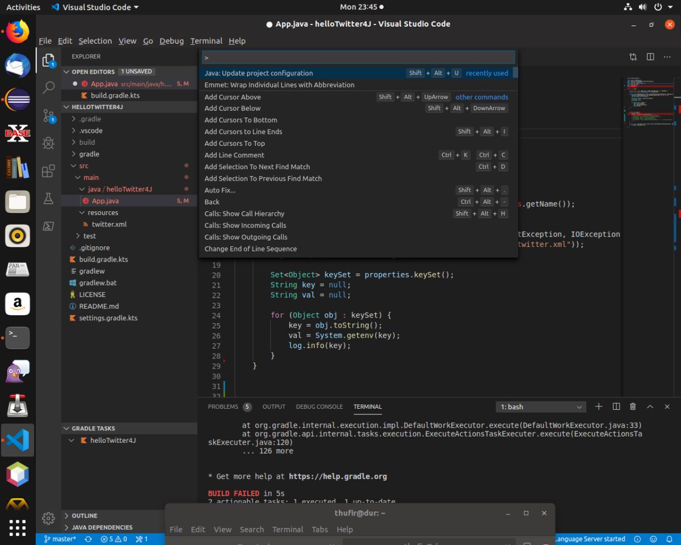This screenshot has width=681, height=545.
Task: Open the terminal selector dropdown 1: bash
Action: pos(540,406)
